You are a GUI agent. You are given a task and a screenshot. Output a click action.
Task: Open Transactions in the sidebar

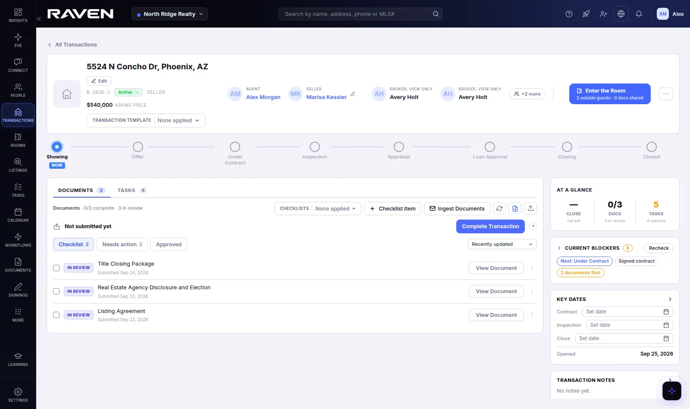18,115
